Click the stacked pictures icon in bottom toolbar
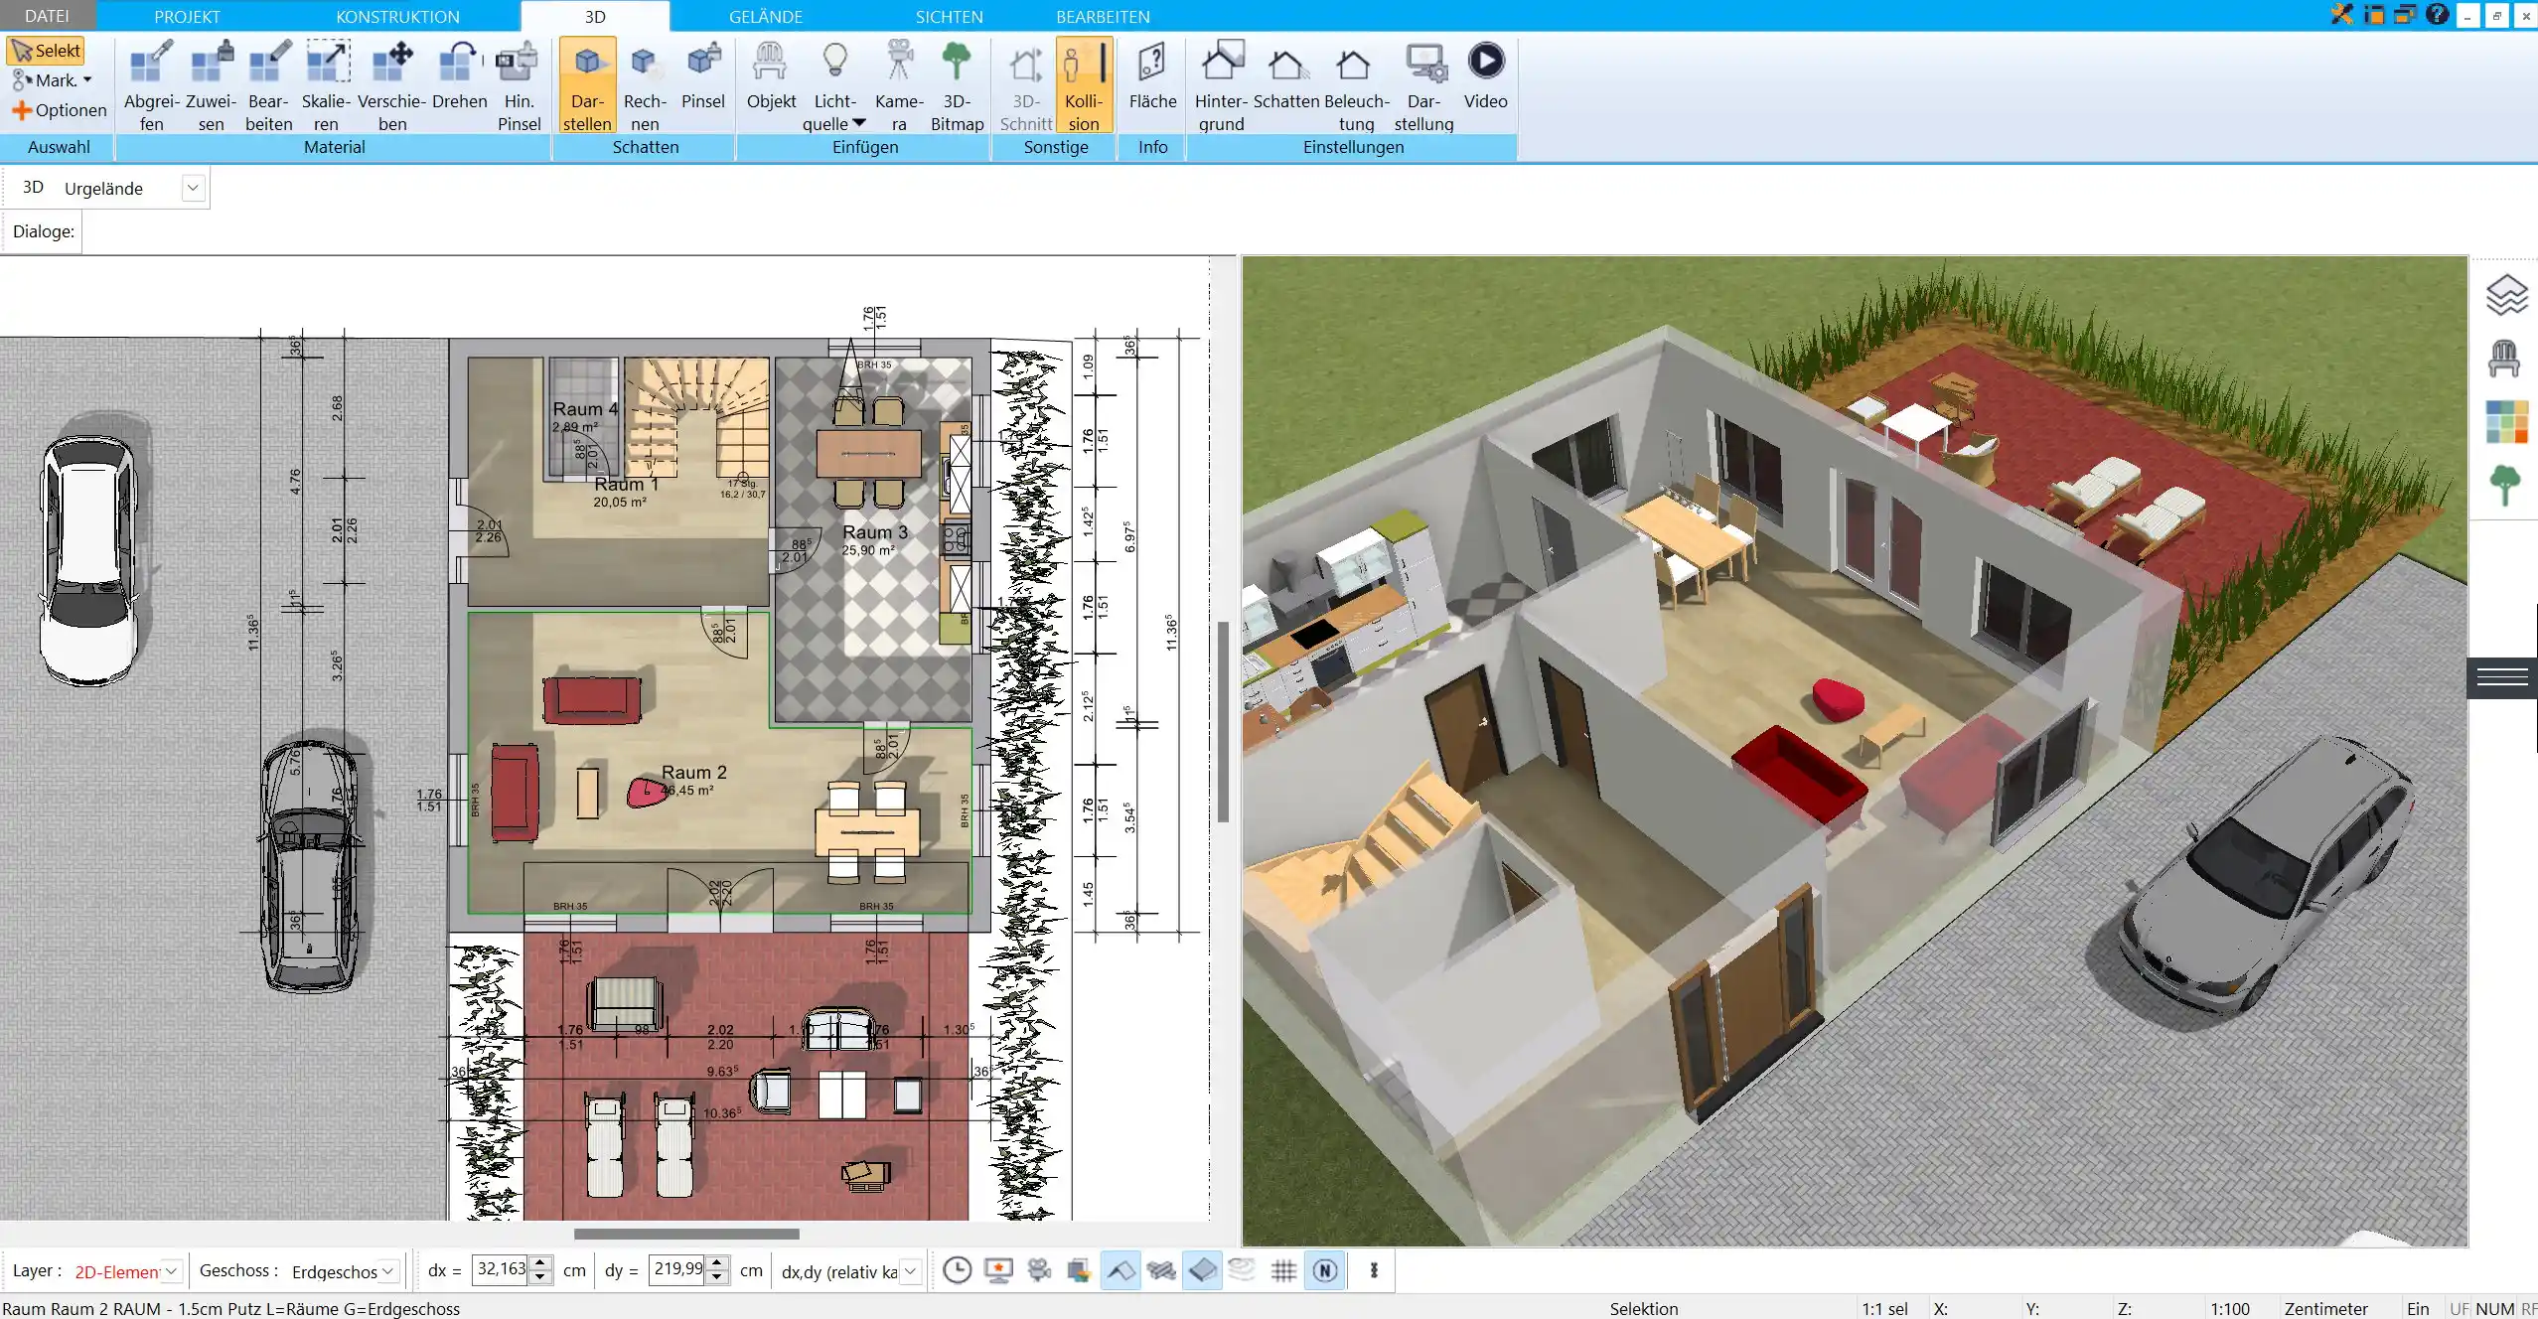This screenshot has height=1319, width=2538. pos(1079,1270)
